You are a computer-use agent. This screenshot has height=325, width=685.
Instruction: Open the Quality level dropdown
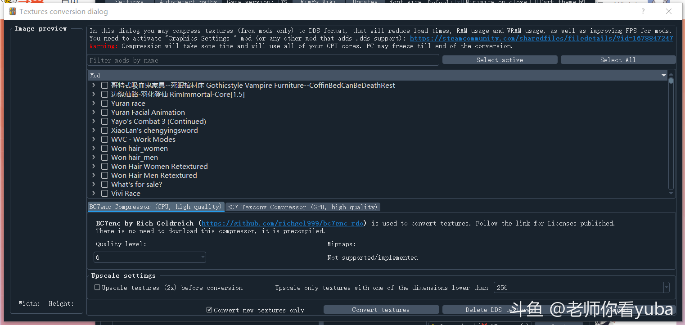point(203,257)
